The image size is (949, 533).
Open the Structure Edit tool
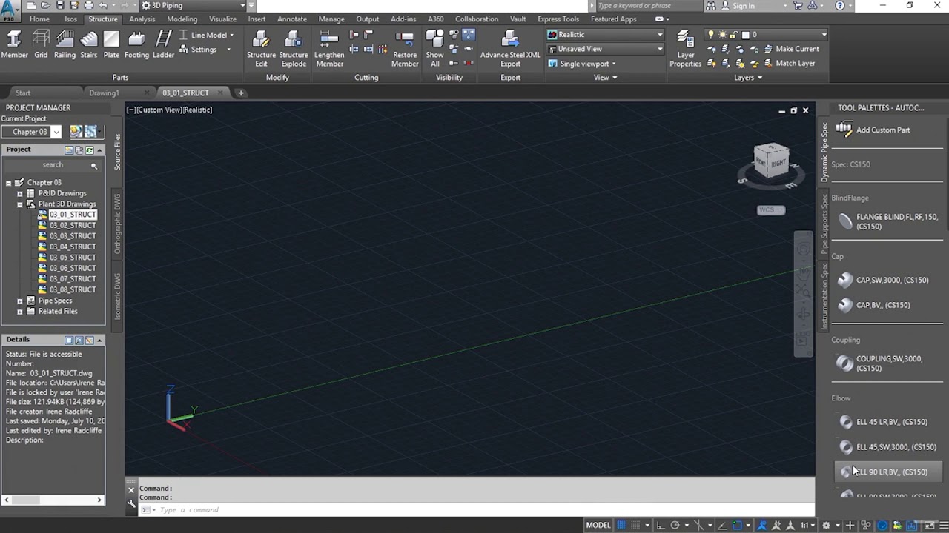coord(261,49)
